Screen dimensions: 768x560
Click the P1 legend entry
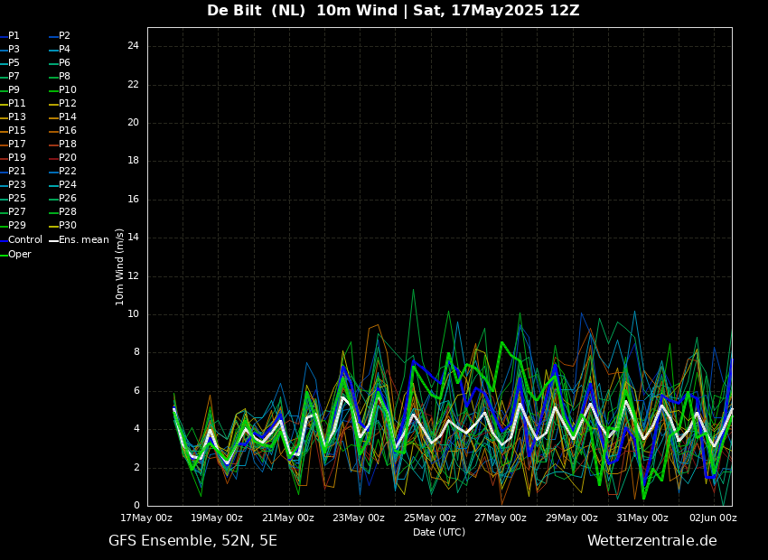click(x=14, y=36)
